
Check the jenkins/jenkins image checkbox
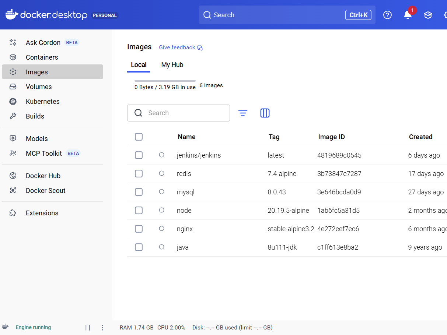point(139,155)
